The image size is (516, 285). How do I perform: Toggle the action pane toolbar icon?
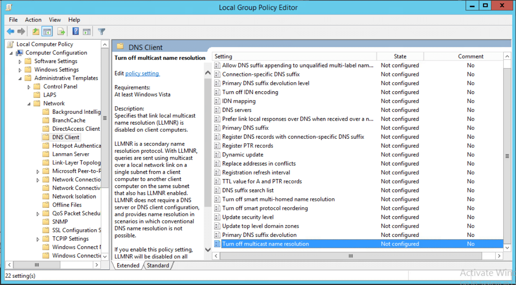point(87,31)
